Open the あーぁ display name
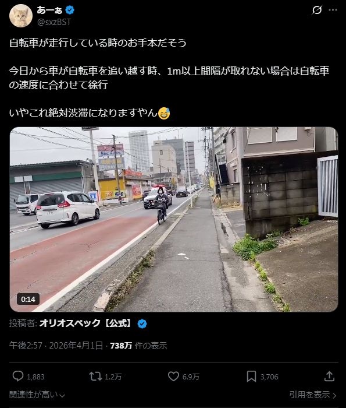This screenshot has height=408, width=346. tap(49, 10)
